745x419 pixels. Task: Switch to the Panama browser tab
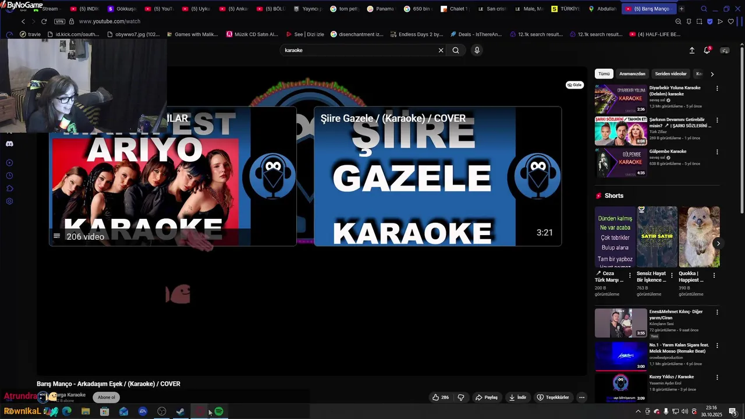click(x=380, y=9)
